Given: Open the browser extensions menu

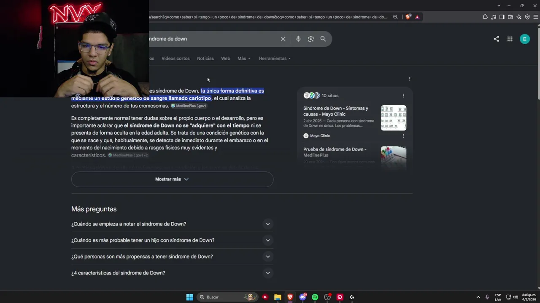Looking at the screenshot, I should 485,17.
